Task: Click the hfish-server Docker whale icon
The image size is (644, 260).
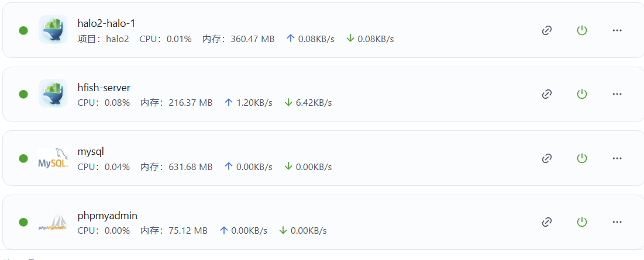Action: (53, 94)
